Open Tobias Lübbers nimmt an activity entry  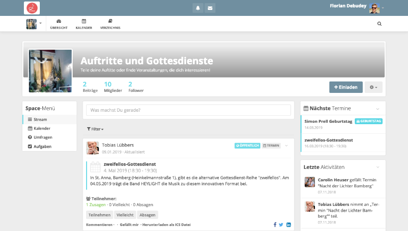point(343,213)
